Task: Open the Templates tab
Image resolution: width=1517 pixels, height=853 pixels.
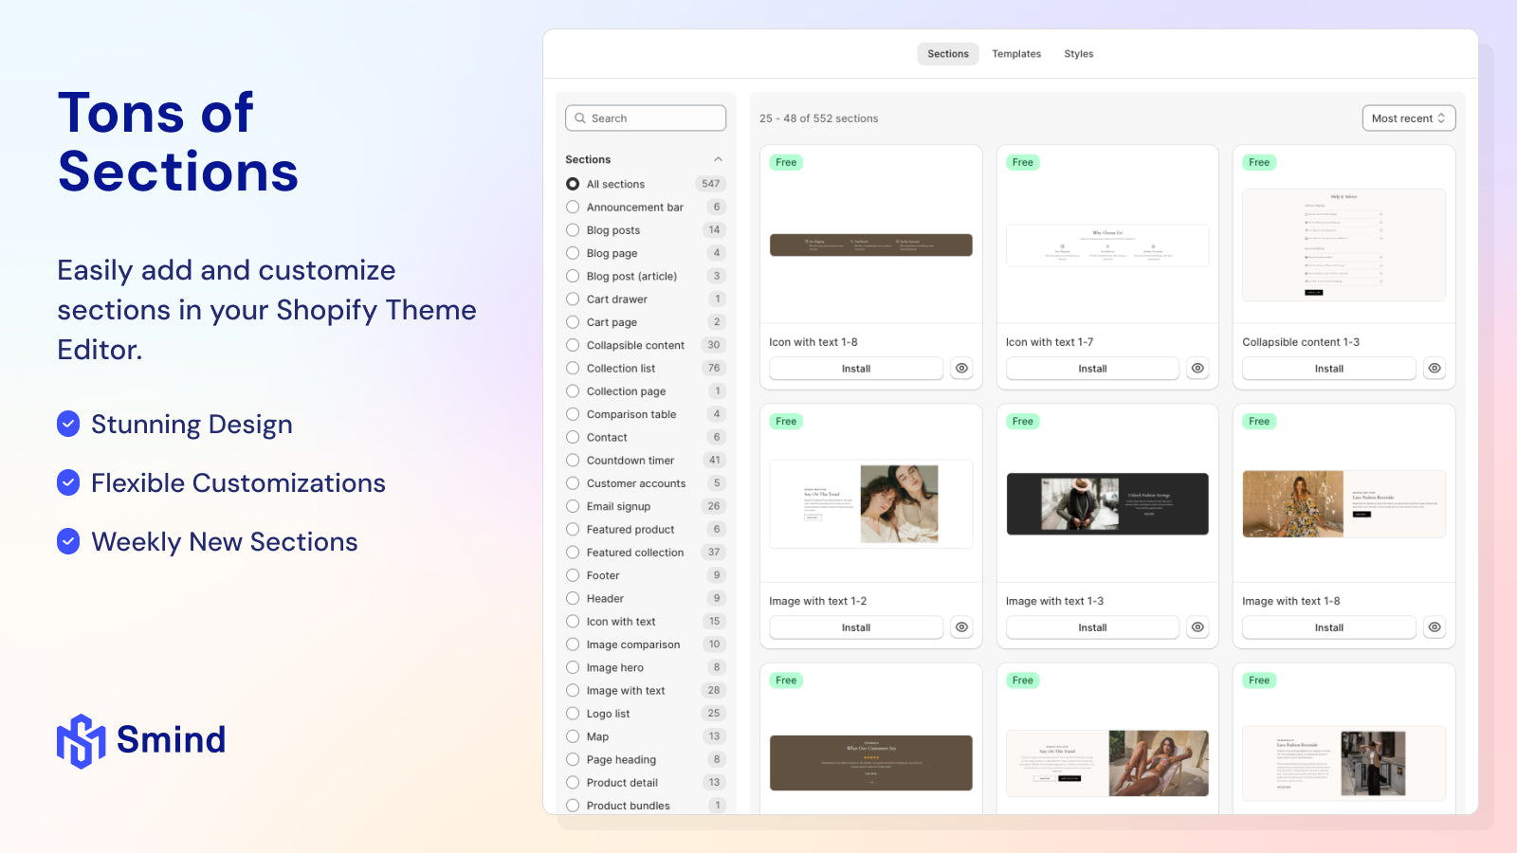Action: coord(1016,54)
